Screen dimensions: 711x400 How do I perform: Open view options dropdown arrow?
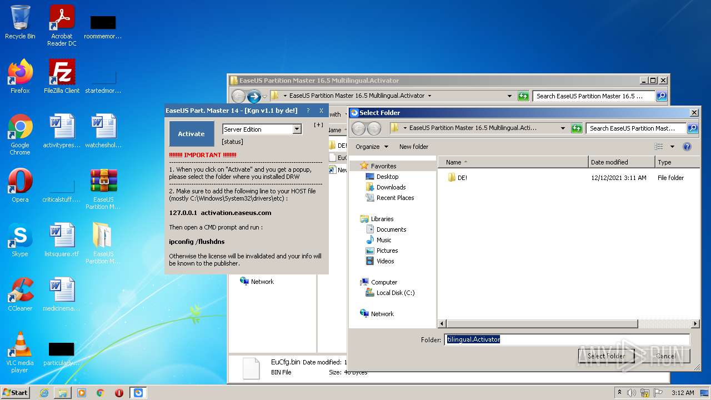coord(672,147)
